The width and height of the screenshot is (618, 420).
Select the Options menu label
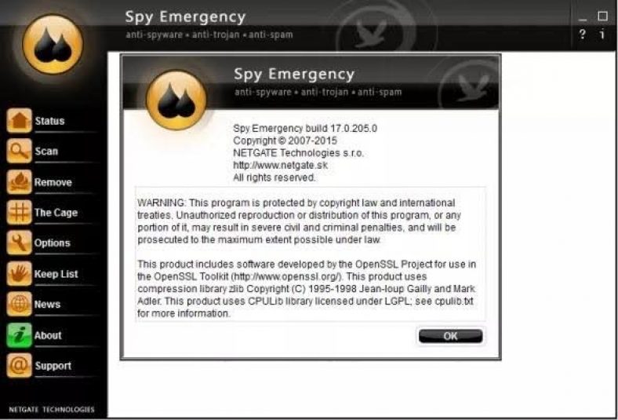point(52,243)
